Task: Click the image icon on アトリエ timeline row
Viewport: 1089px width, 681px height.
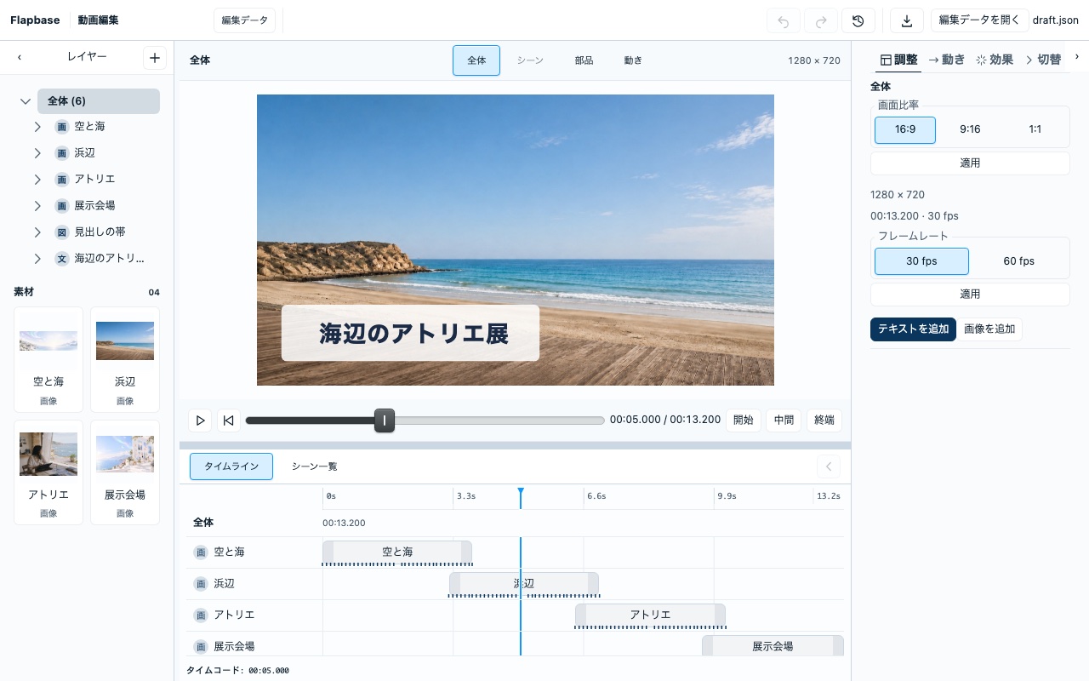Action: [201, 615]
